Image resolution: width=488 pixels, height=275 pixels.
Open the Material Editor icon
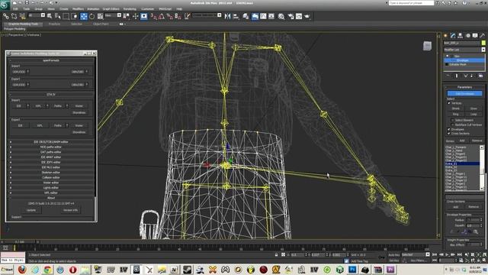[281, 16]
